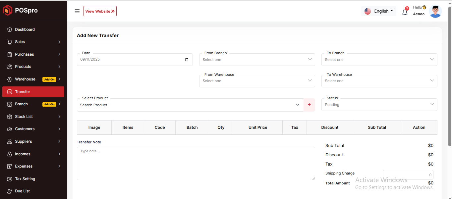Screen dimensions: 452x199
Task: Open the notification bell icon
Action: click(x=405, y=12)
